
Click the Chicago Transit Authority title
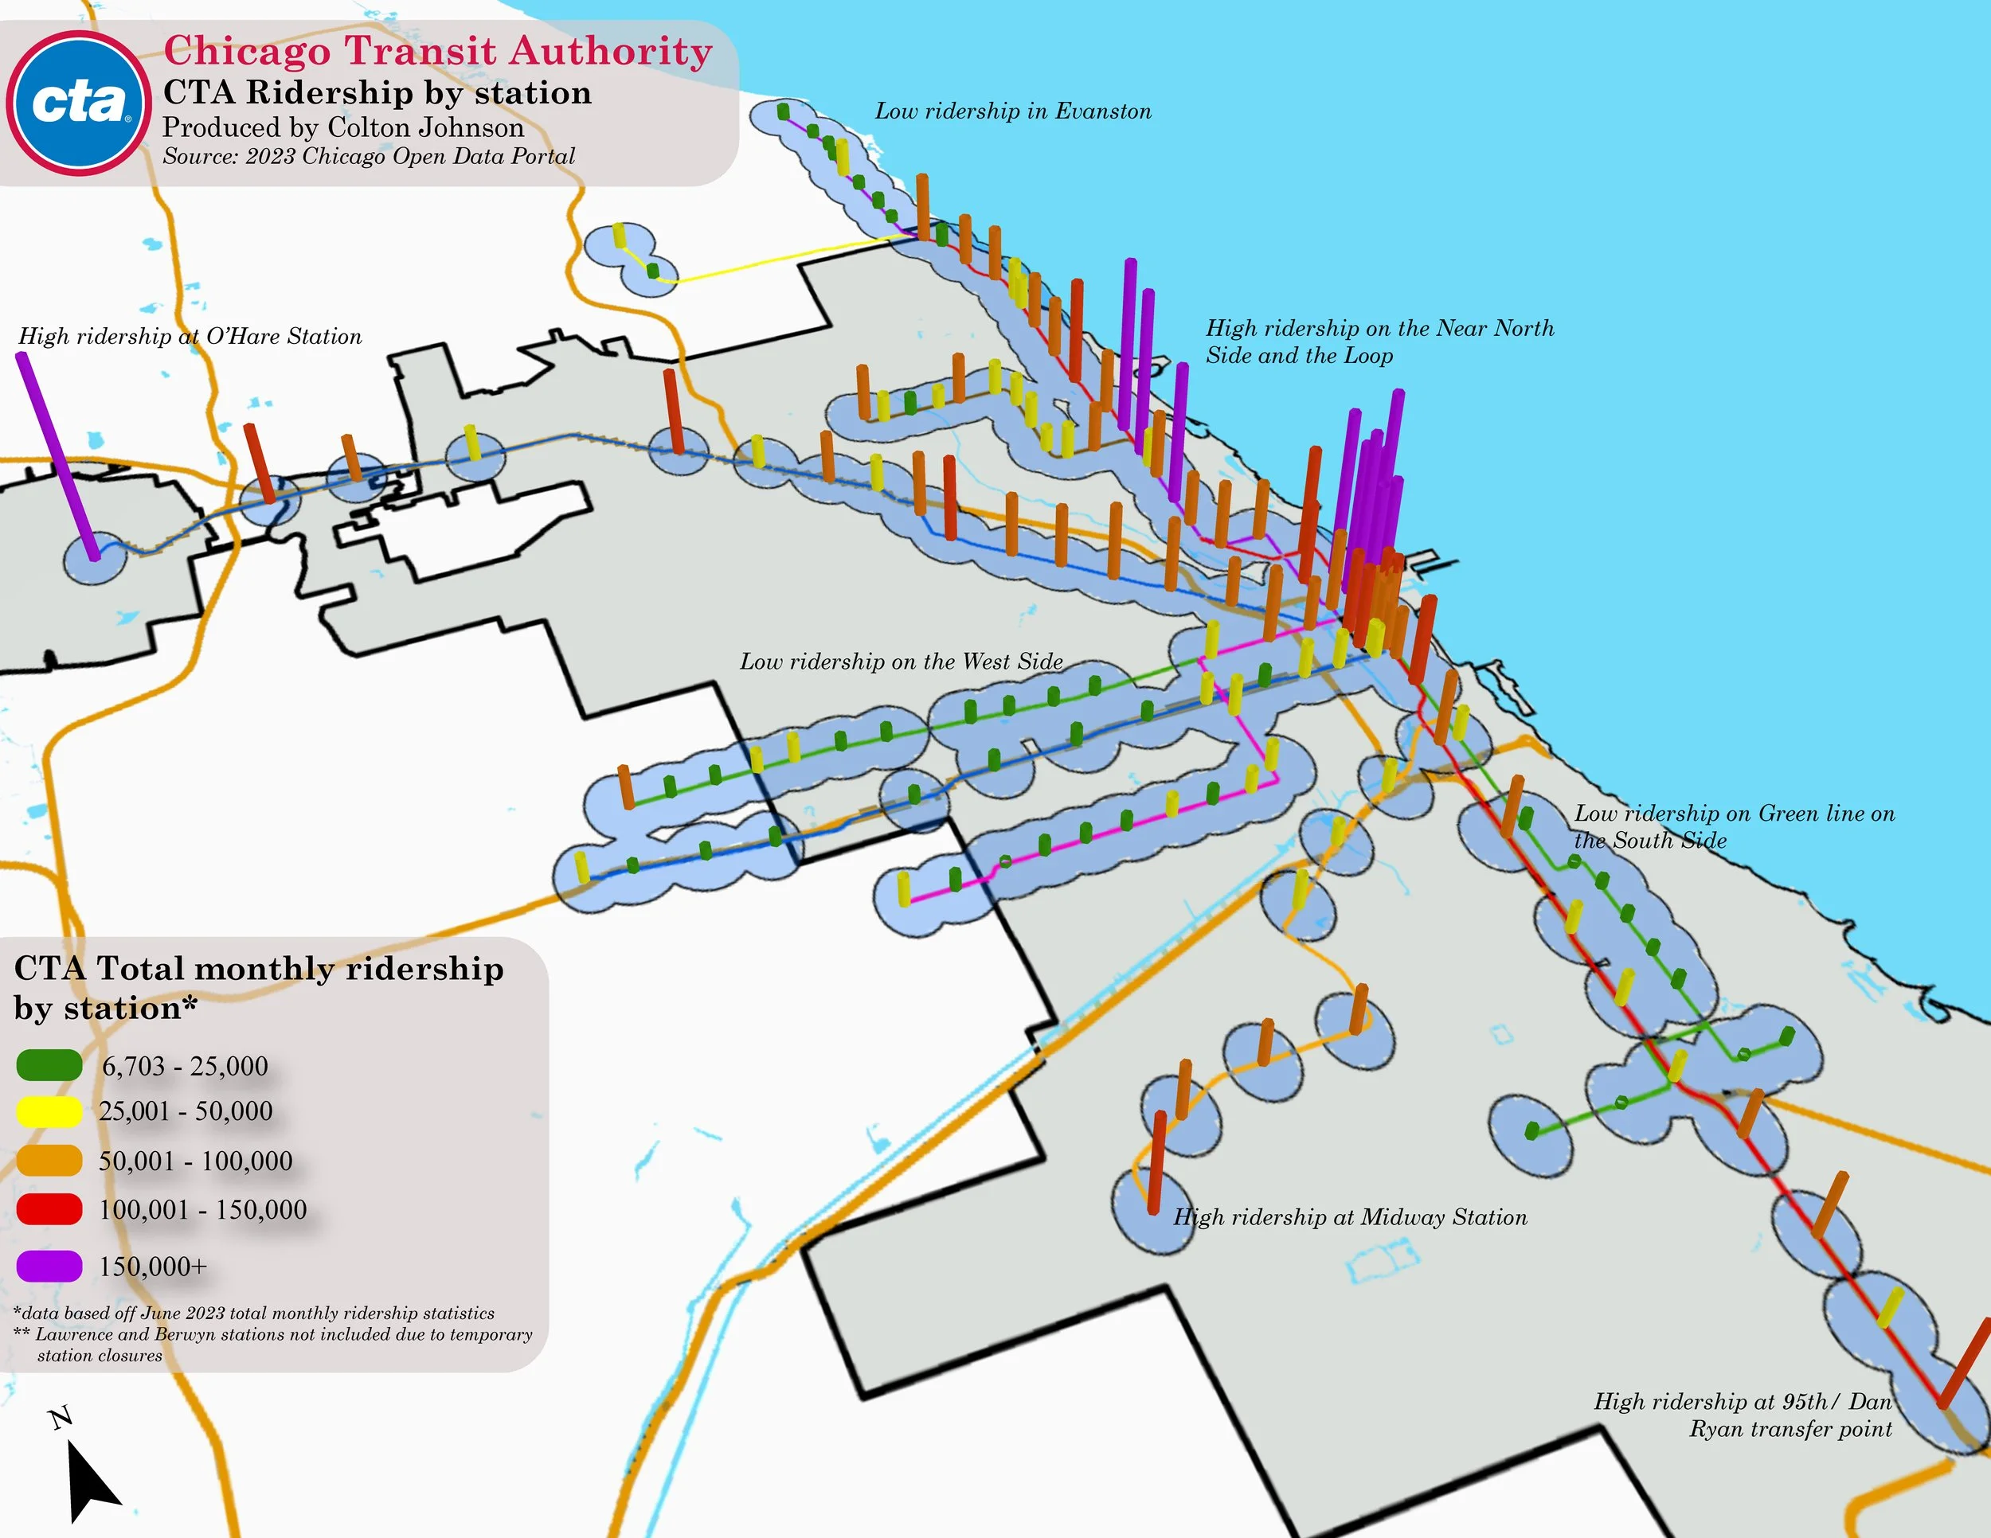point(437,51)
